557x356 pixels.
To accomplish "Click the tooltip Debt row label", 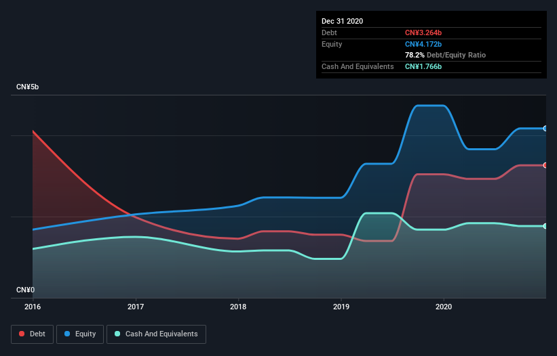I will point(329,32).
